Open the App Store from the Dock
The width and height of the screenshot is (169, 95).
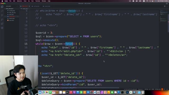88,92
